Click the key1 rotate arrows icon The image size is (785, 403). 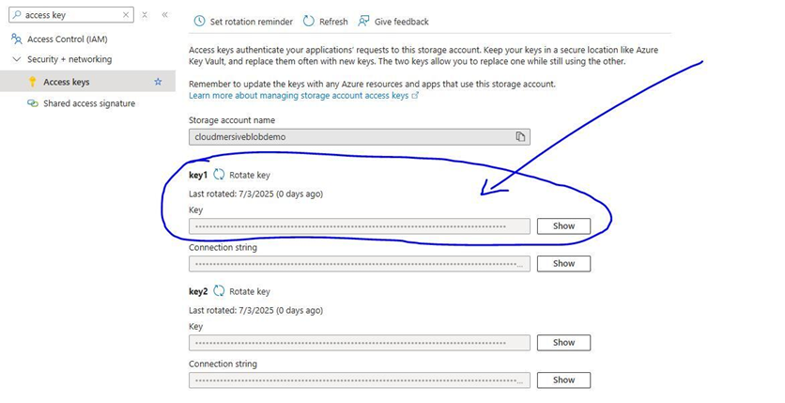coord(219,174)
